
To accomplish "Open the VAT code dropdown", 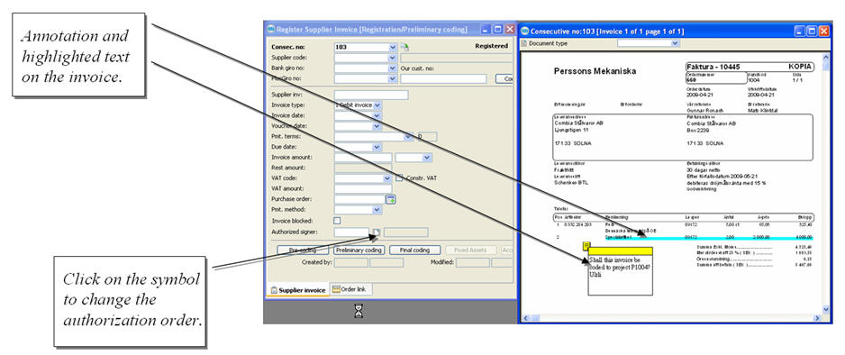I will [x=387, y=177].
